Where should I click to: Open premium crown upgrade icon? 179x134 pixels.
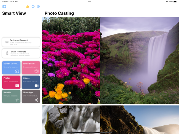27,6
